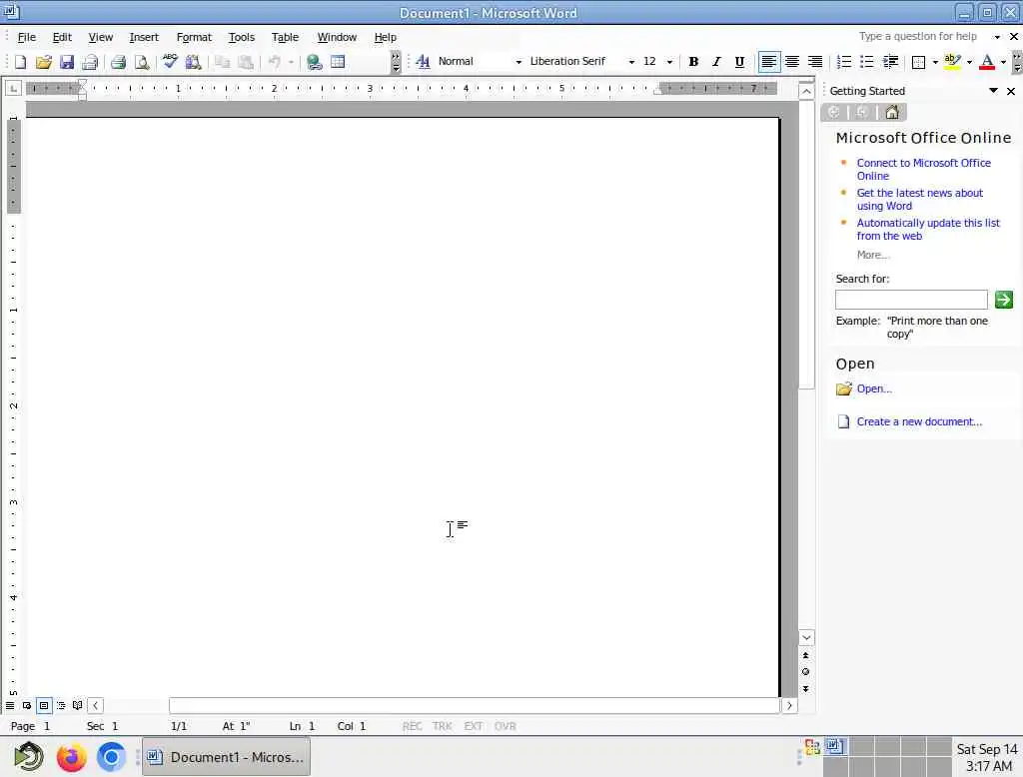The width and height of the screenshot is (1023, 777).
Task: Insert hyperlink via globe icon
Action: 315,62
